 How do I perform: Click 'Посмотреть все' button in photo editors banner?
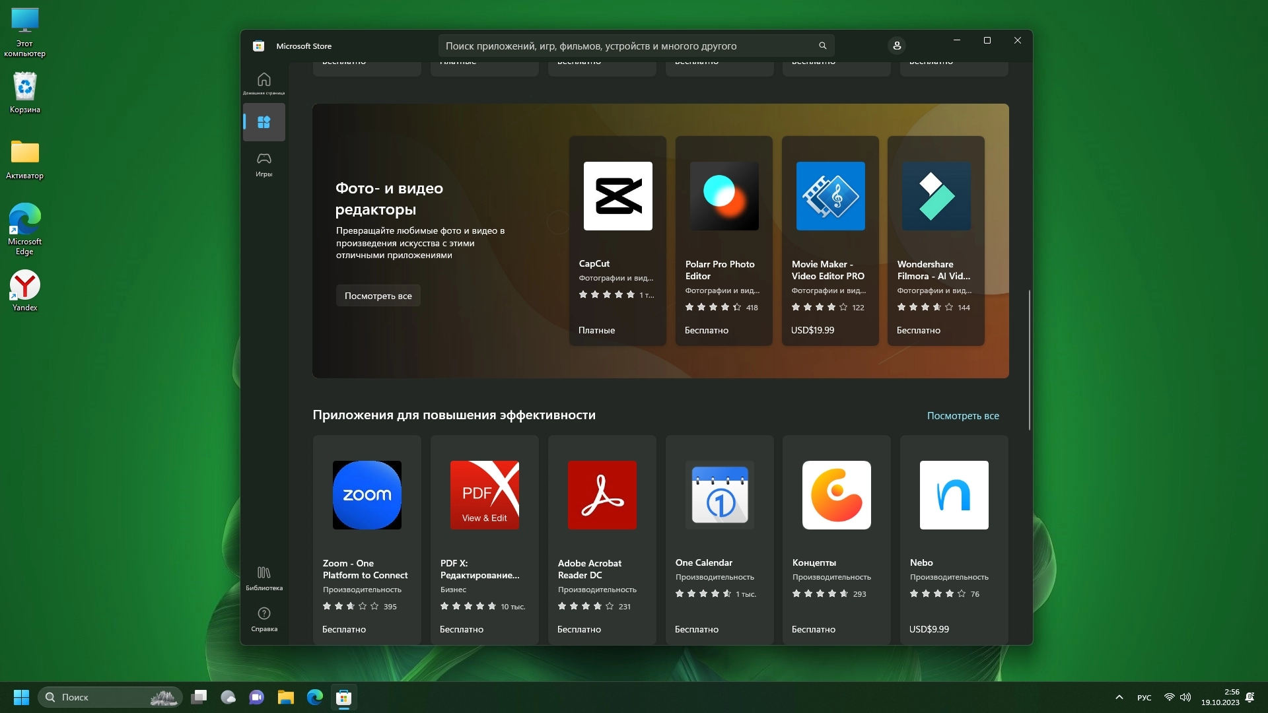(x=378, y=296)
